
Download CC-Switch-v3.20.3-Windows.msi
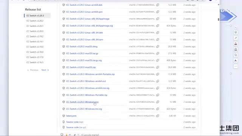coord(82,102)
